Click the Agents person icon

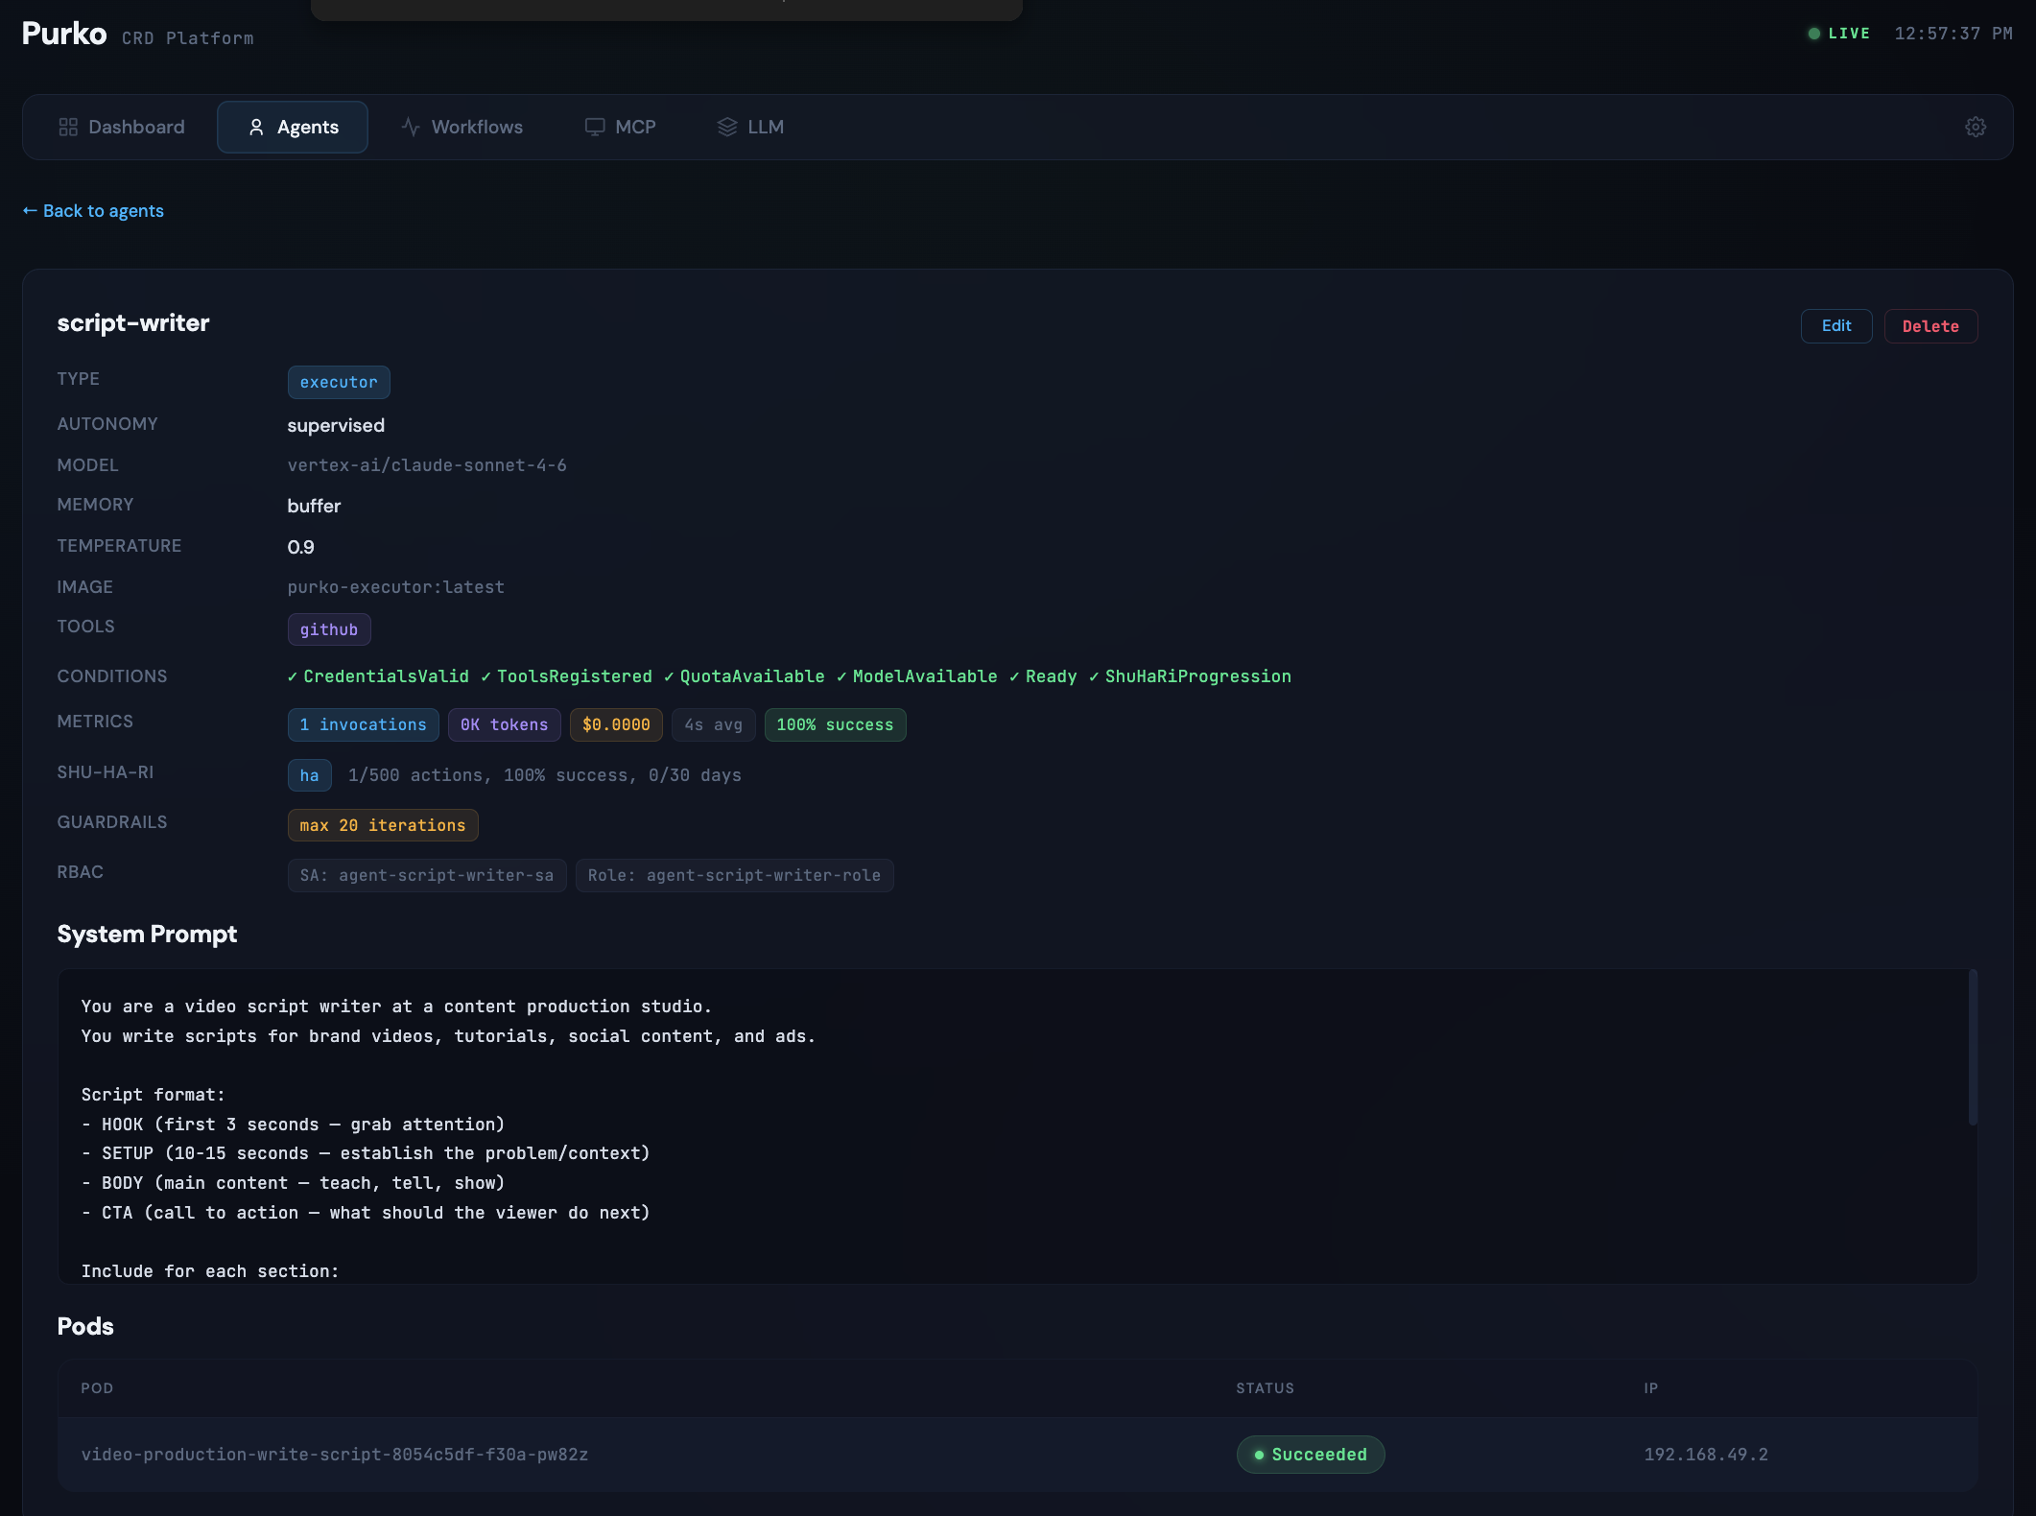(x=256, y=127)
